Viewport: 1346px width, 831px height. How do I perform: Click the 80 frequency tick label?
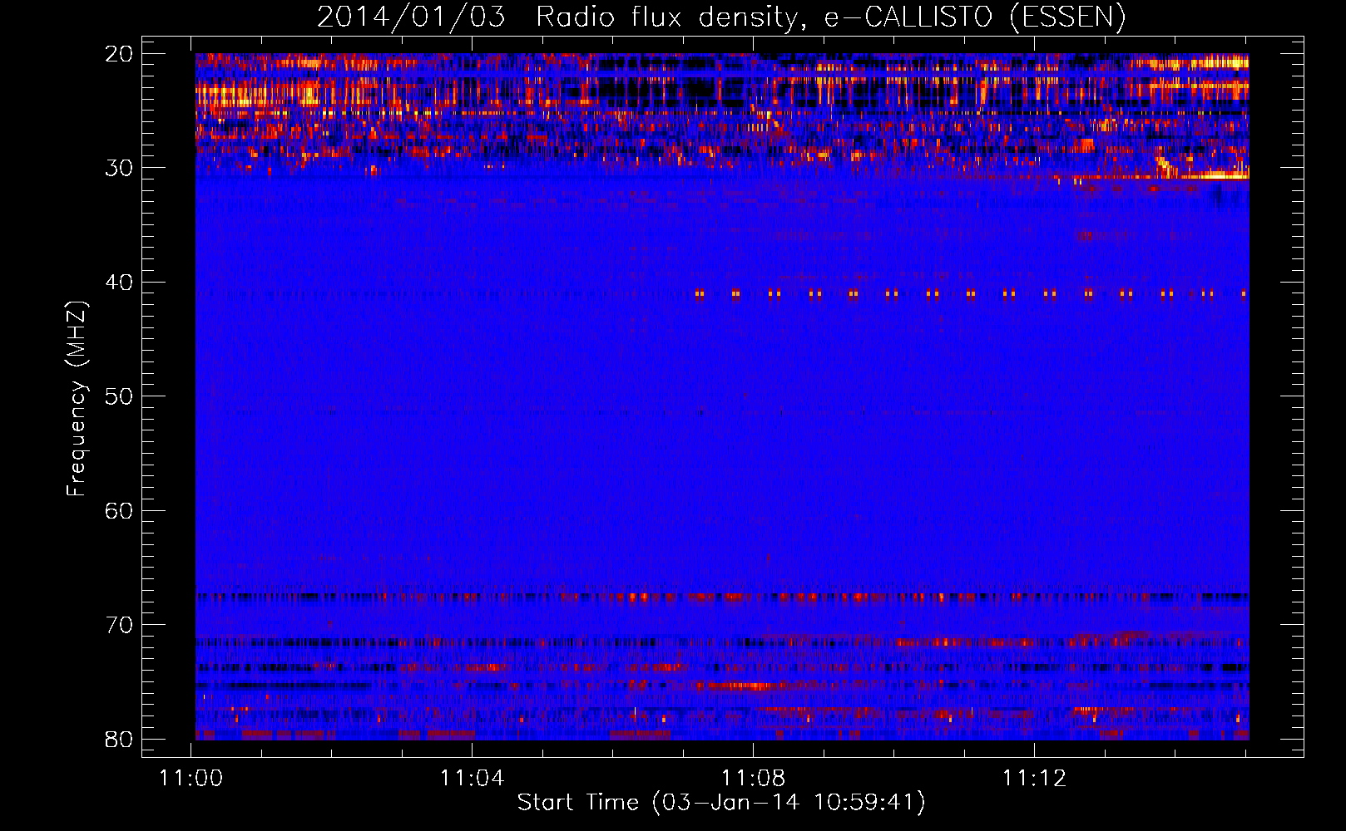[x=119, y=740]
